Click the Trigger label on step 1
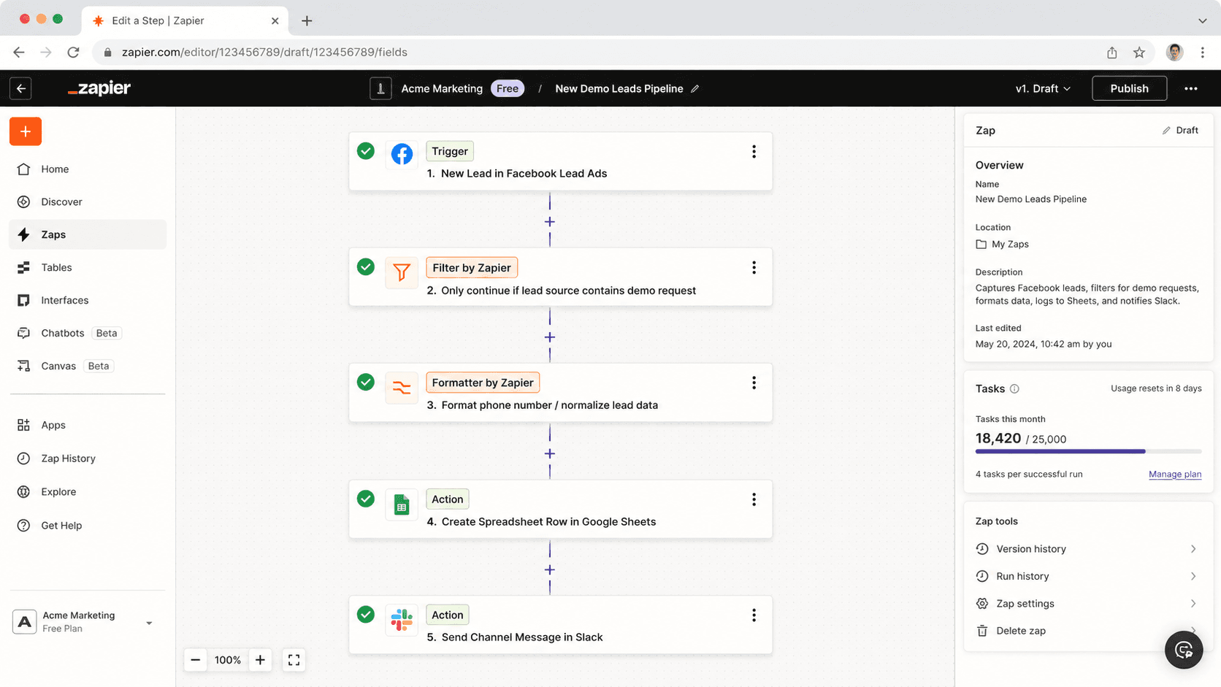The image size is (1221, 687). click(x=450, y=151)
